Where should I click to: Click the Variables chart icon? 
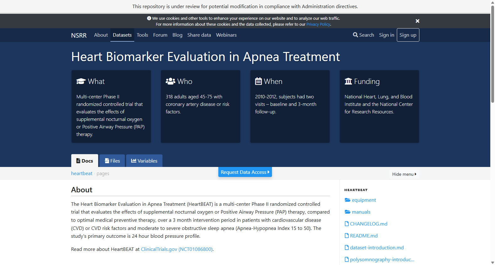134,161
